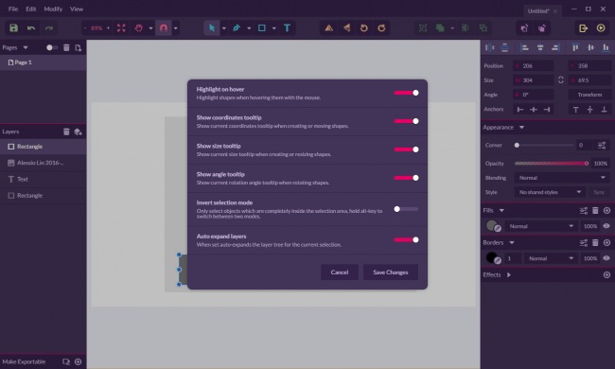The image size is (615, 369).
Task: Add a new page
Action: click(78, 47)
